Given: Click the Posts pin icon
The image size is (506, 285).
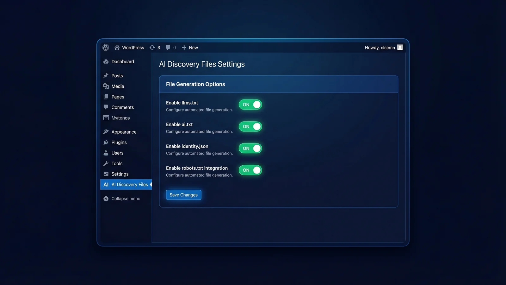Looking at the screenshot, I should point(106,76).
